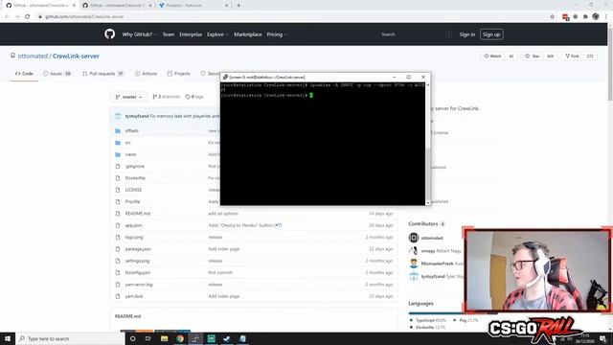Viewport: 613px width, 345px height.
Task: Open the Chrome profile avatar
Action: 596,16
